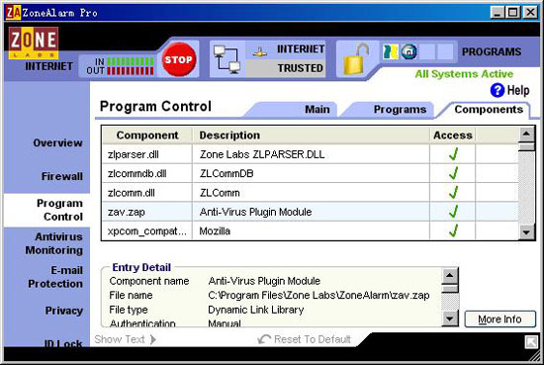Click the round blue program icon beside PROGRAMS
This screenshot has width=544, height=365.
(x=408, y=51)
